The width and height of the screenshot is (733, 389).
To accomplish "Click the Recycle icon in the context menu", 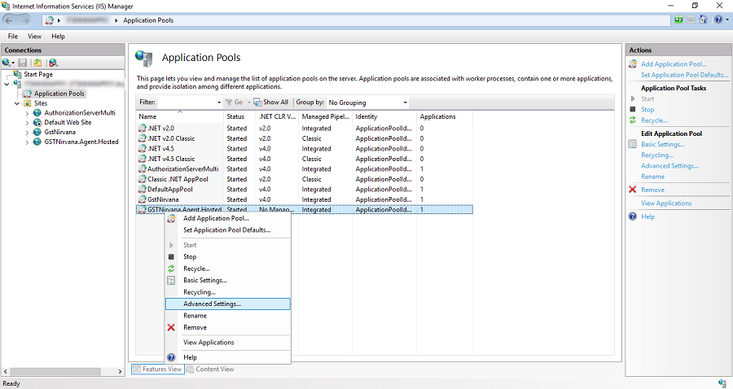I will [171, 269].
